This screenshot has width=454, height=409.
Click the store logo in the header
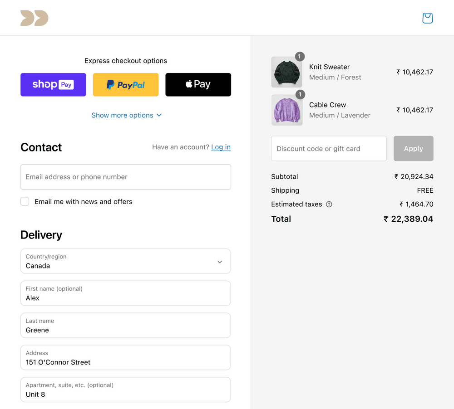click(x=34, y=18)
